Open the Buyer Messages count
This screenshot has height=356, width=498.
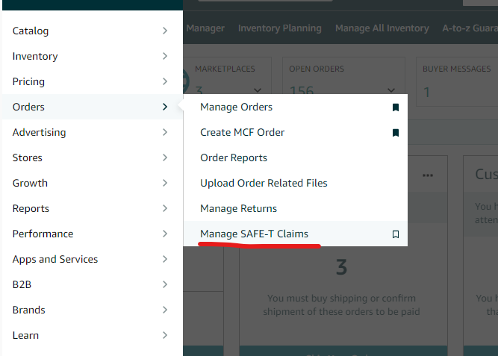pyautogui.click(x=426, y=93)
